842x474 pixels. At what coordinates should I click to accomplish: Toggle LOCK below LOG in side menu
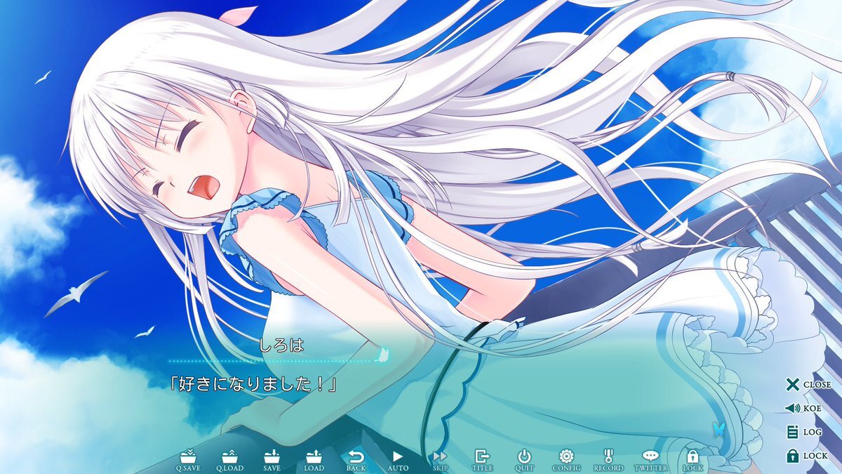click(x=806, y=456)
